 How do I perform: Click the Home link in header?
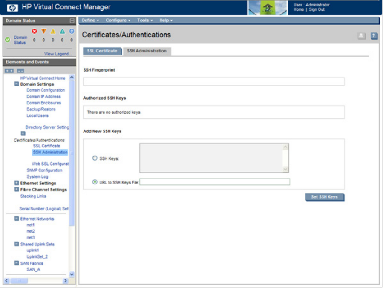(299, 9)
